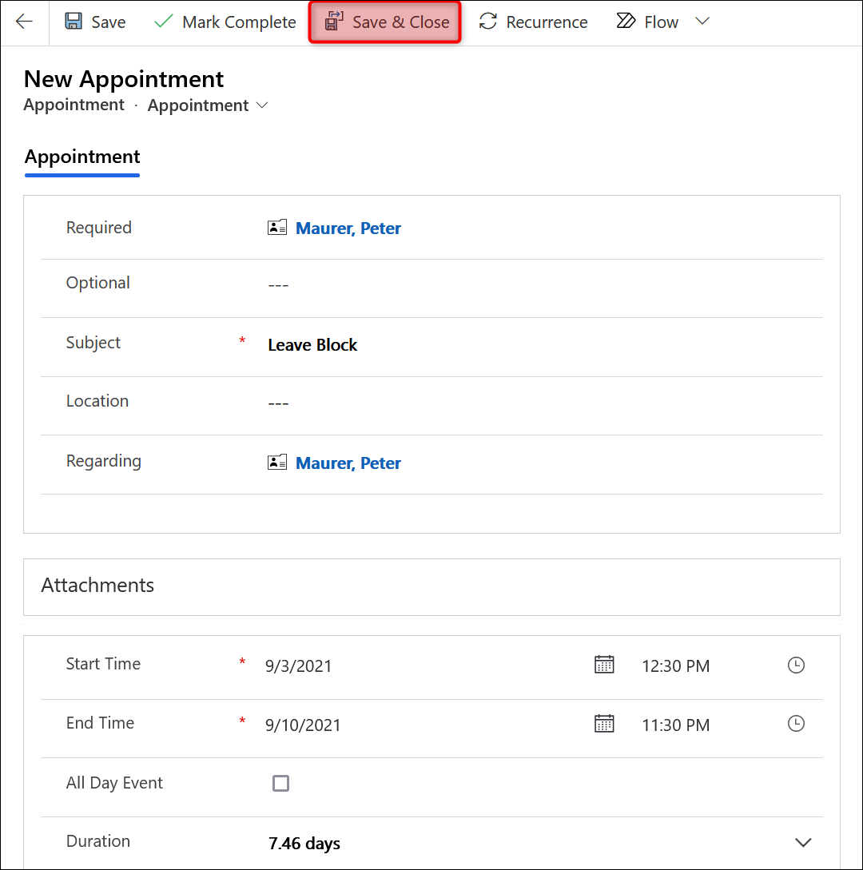Click the Start Time date 9/3/2021

point(299,666)
